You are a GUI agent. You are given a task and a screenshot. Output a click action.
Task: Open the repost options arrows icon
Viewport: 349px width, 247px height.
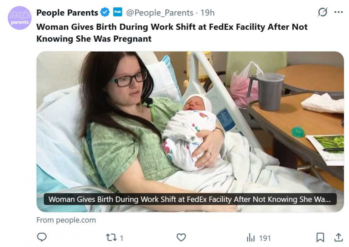click(x=111, y=237)
